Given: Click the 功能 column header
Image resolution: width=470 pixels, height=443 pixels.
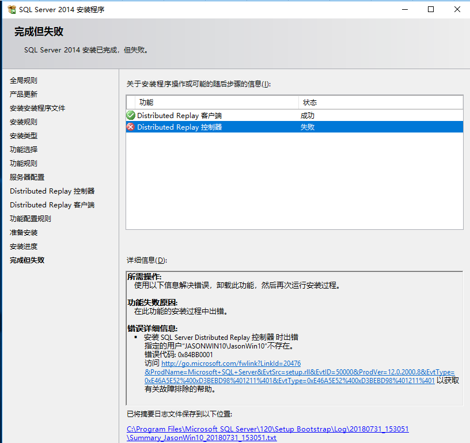Looking at the screenshot, I should (x=146, y=103).
